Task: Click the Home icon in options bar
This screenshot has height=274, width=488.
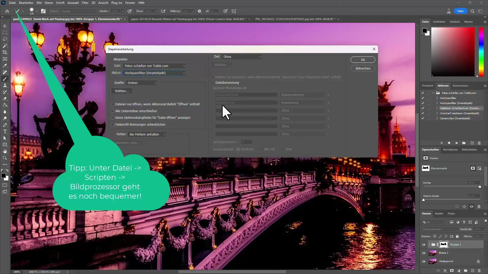Action: 7,11
